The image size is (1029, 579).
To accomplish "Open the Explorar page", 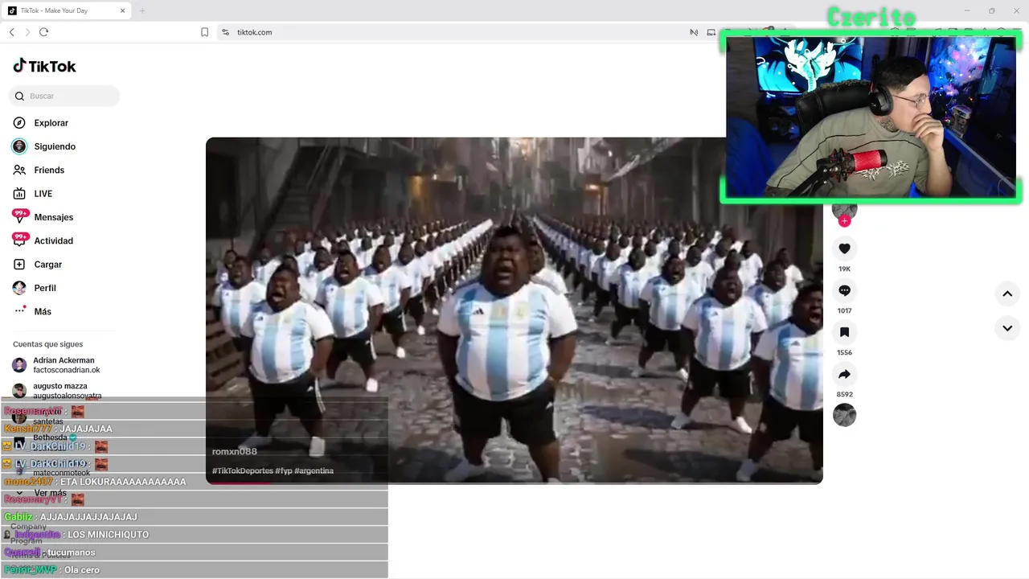I will [51, 123].
